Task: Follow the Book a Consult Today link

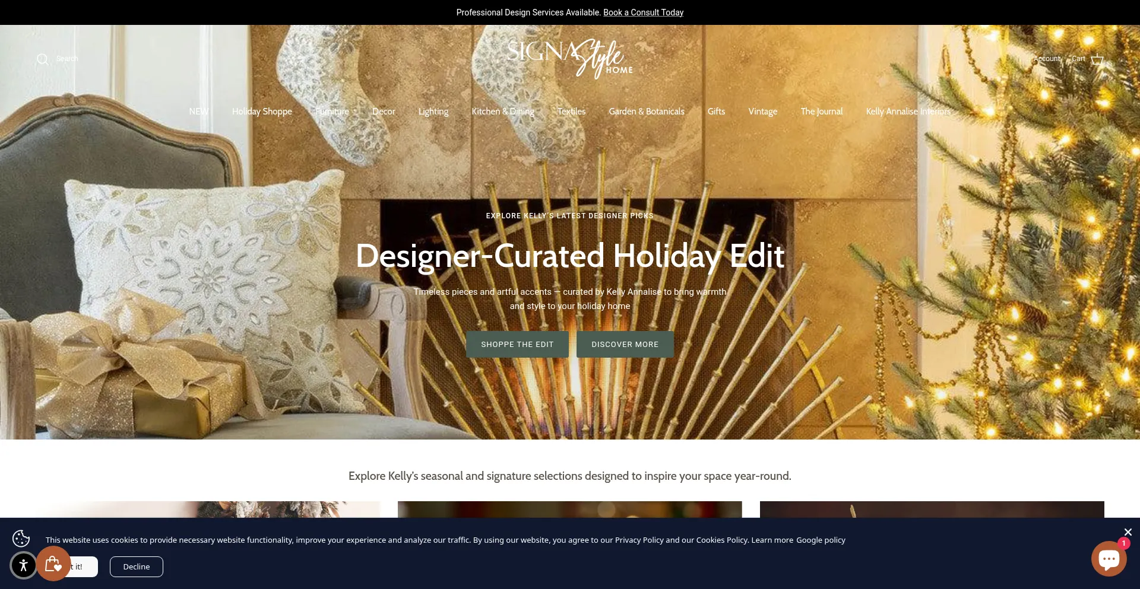Action: pos(643,12)
